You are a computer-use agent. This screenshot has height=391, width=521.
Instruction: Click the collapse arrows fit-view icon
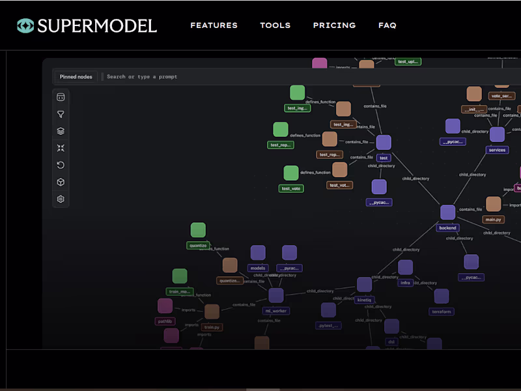[x=61, y=149]
